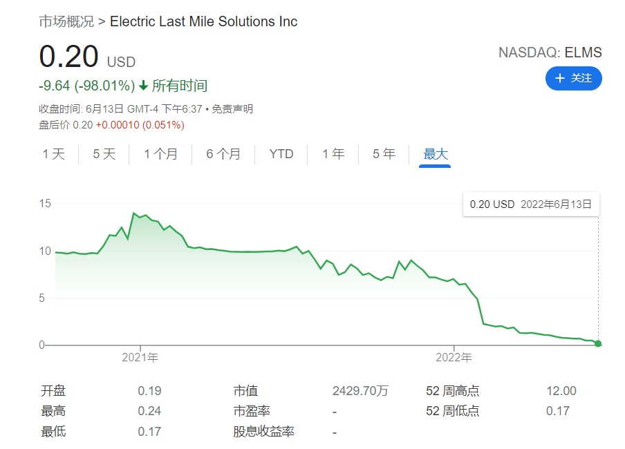The width and height of the screenshot is (625, 449).
Task: Click the down arrow price change icon
Action: click(144, 86)
